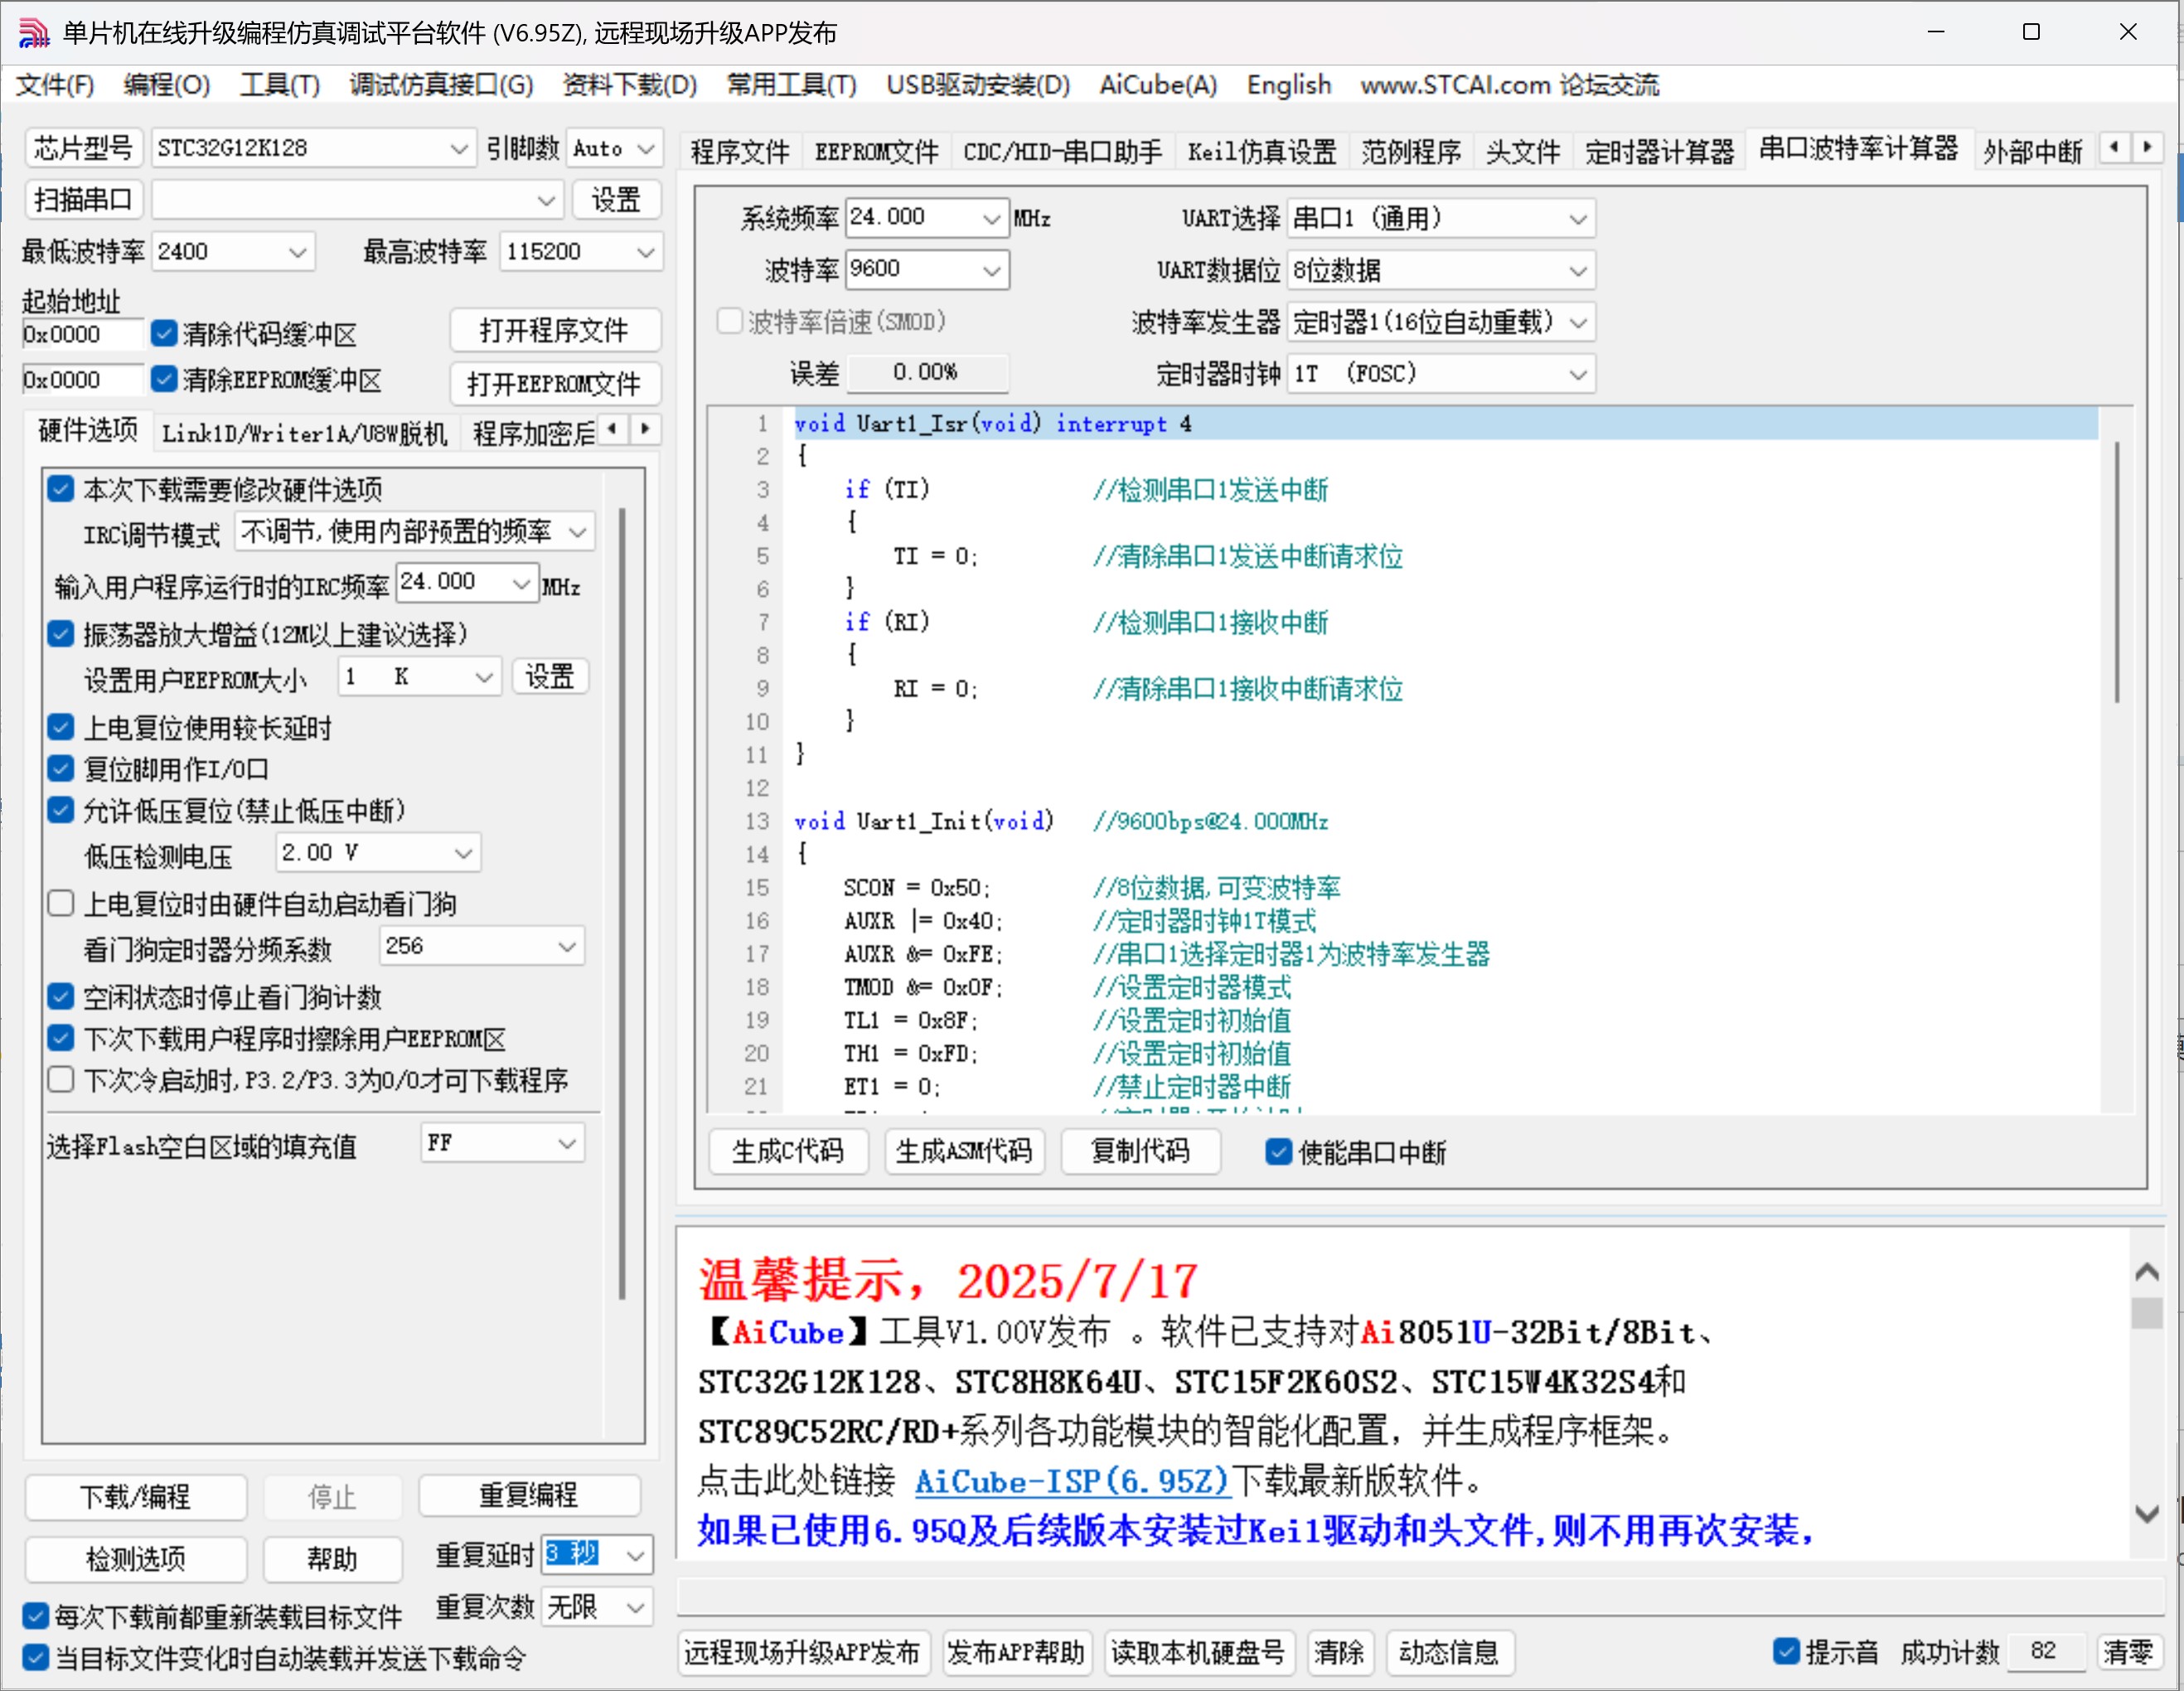Click the 扫描串口 port combo box
Image resolution: width=2184 pixels, height=1691 pixels.
[x=357, y=200]
